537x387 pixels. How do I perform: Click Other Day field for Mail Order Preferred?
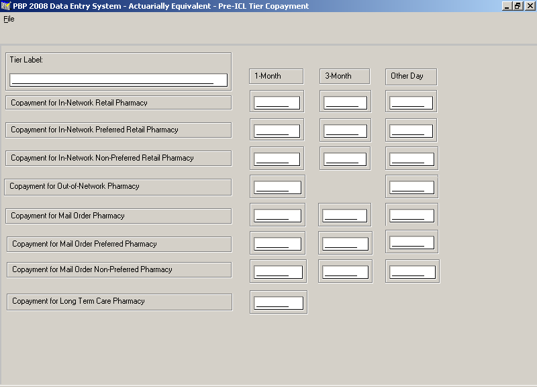click(x=411, y=243)
